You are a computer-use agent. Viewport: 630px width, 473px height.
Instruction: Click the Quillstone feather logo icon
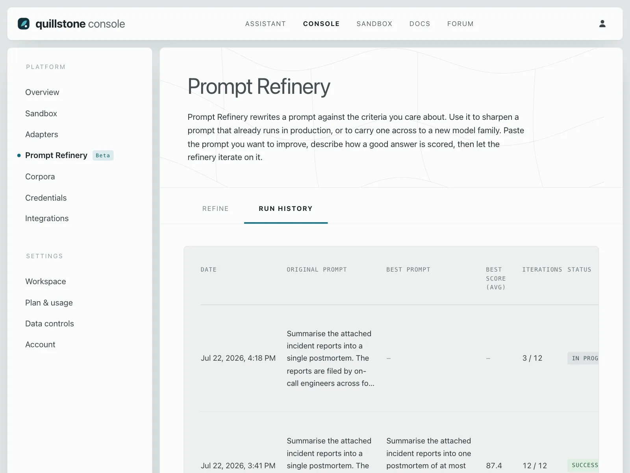24,24
